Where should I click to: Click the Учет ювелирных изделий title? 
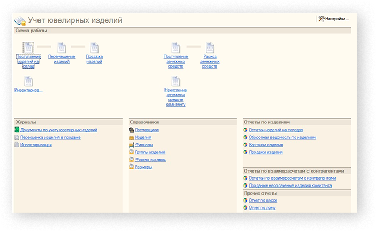coord(75,20)
